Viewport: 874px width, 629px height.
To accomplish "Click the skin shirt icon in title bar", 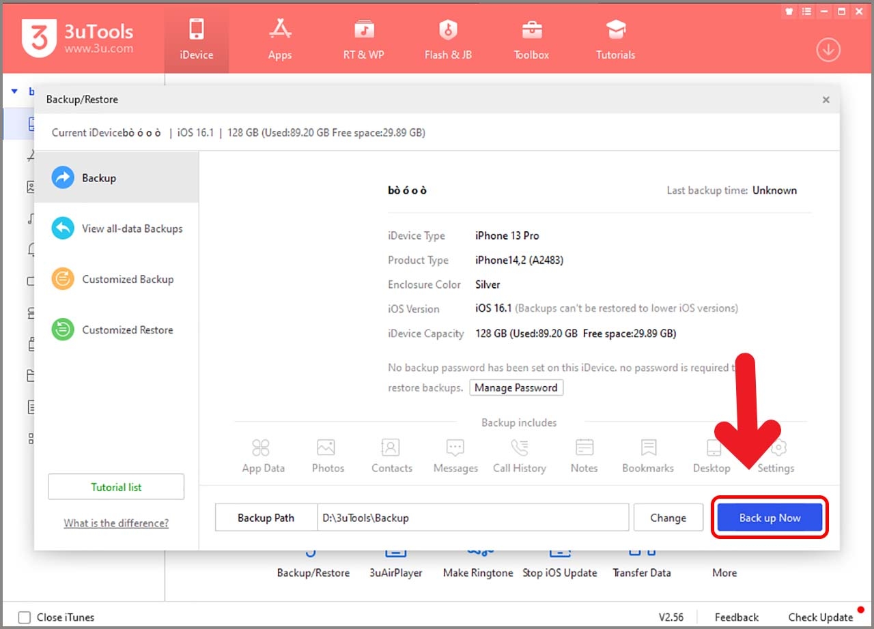I will coord(789,11).
